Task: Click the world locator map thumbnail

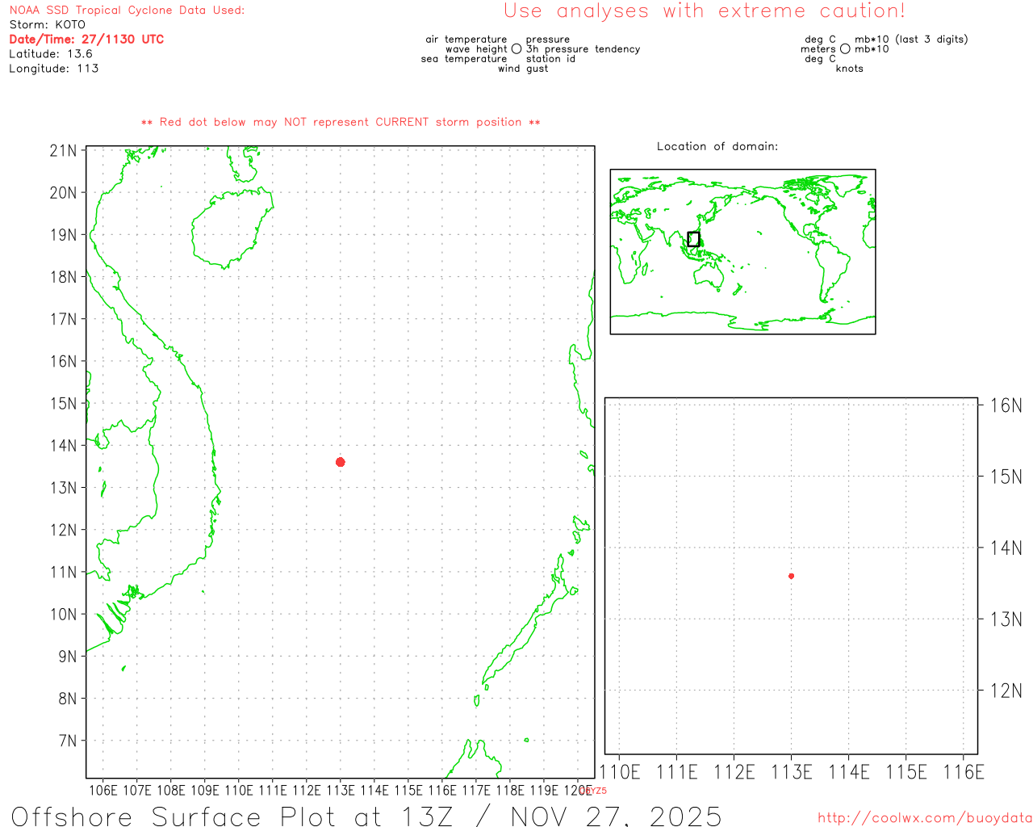Action: 742,251
